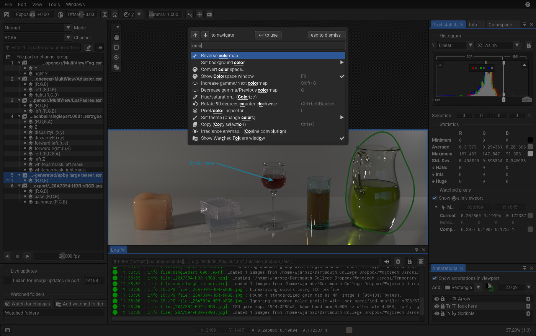The width and height of the screenshot is (536, 336).
Task: Clear the log with trash icon
Action: click(398, 262)
